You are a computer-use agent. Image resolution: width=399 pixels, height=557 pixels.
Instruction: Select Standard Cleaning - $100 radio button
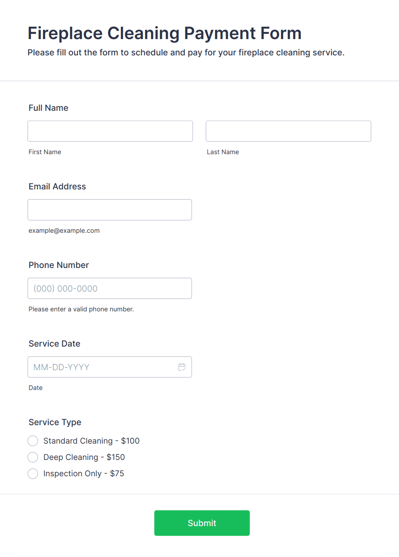coord(33,441)
